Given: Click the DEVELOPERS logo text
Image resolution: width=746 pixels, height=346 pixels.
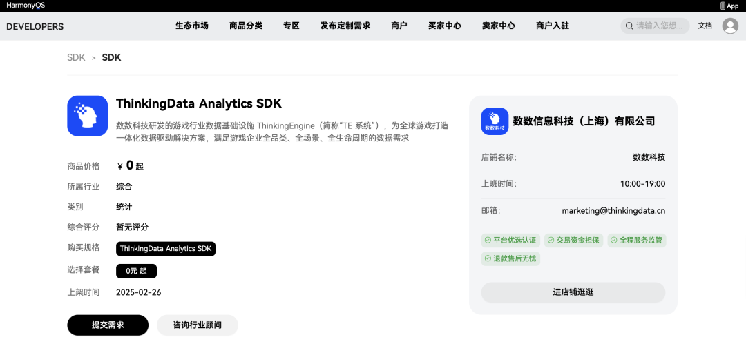Looking at the screenshot, I should click(x=35, y=27).
